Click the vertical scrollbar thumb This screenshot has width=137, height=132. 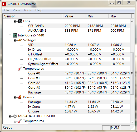(x=132, y=73)
